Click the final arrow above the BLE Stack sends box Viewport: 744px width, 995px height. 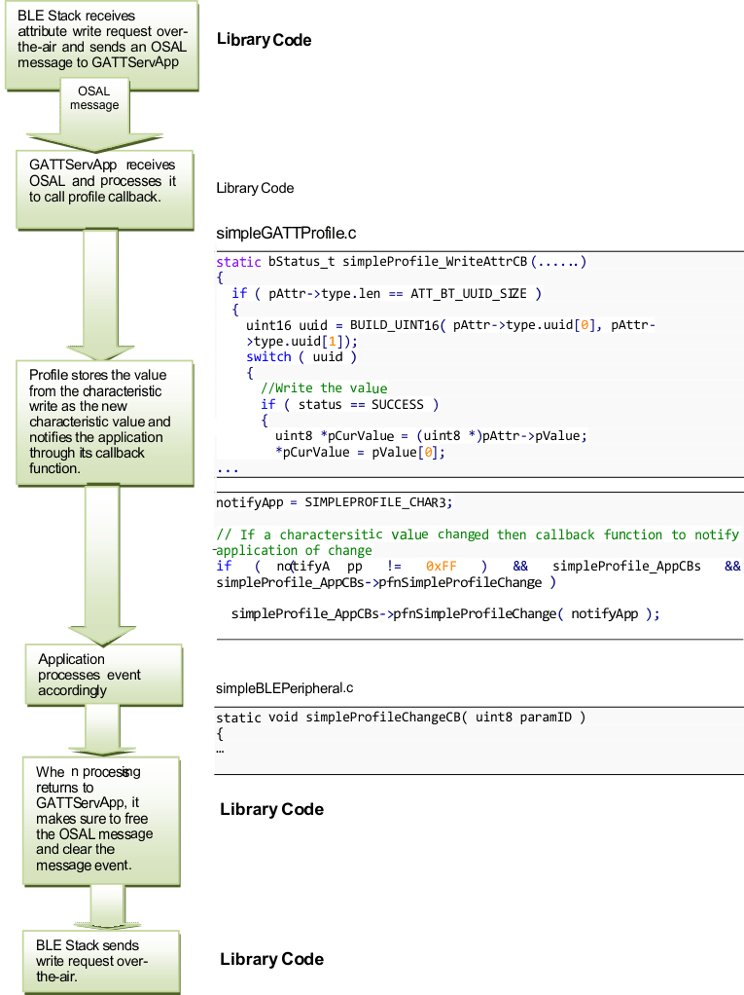pyautogui.click(x=107, y=905)
